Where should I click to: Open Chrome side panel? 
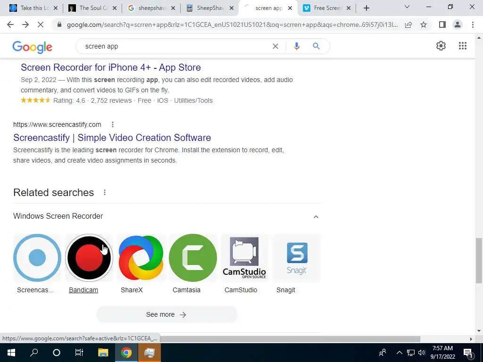(x=442, y=25)
